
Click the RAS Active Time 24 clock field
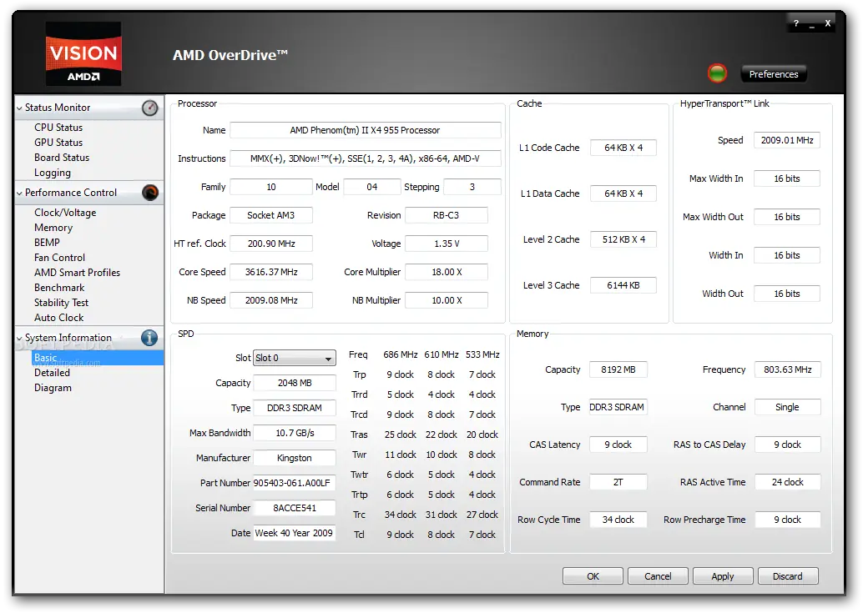click(788, 482)
